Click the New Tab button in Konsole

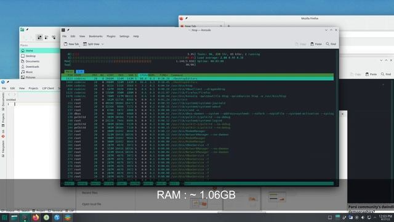pyautogui.click(x=71, y=44)
